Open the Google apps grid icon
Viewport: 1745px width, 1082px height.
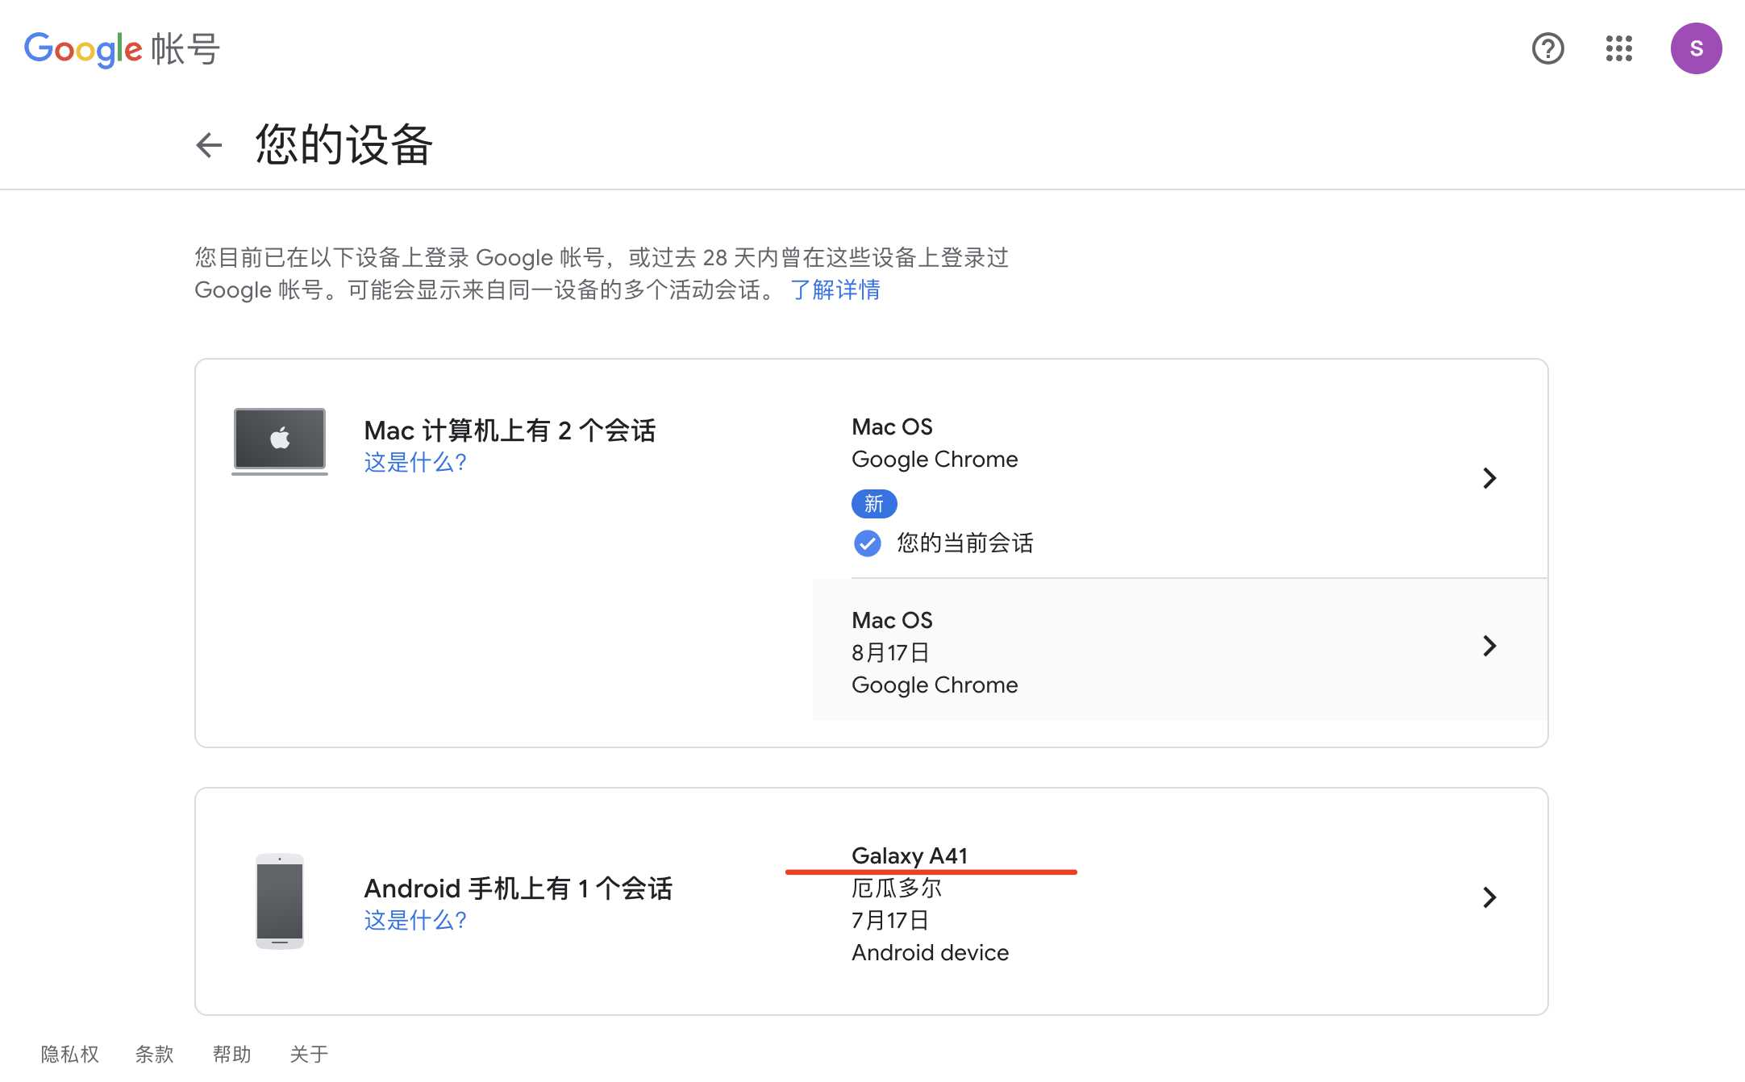tap(1618, 48)
